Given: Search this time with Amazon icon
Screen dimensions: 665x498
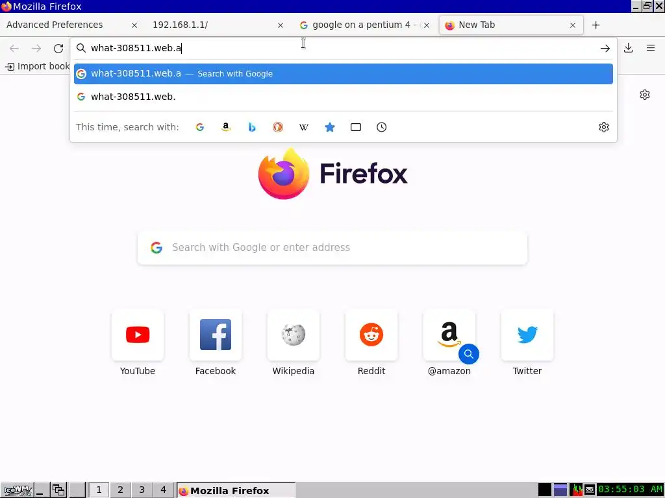Looking at the screenshot, I should pyautogui.click(x=225, y=127).
